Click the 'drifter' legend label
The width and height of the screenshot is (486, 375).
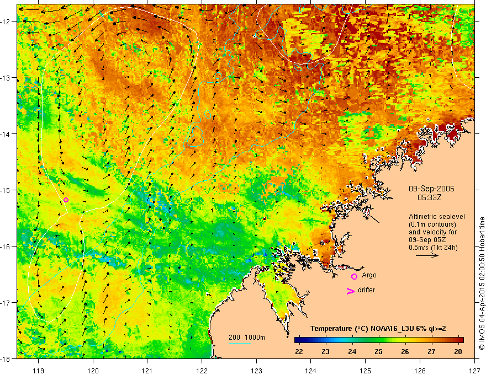tap(366, 290)
